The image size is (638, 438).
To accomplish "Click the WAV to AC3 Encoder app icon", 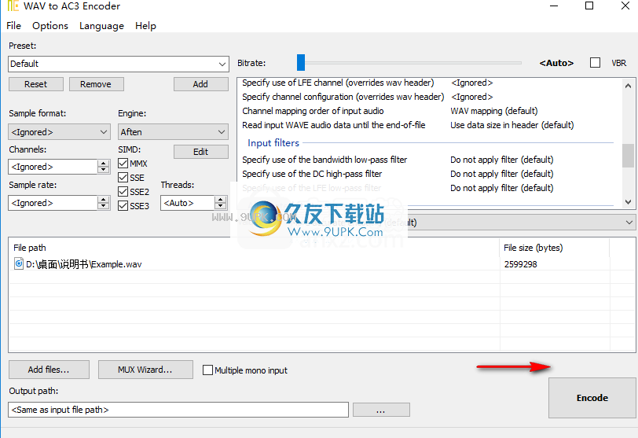I will (x=13, y=6).
